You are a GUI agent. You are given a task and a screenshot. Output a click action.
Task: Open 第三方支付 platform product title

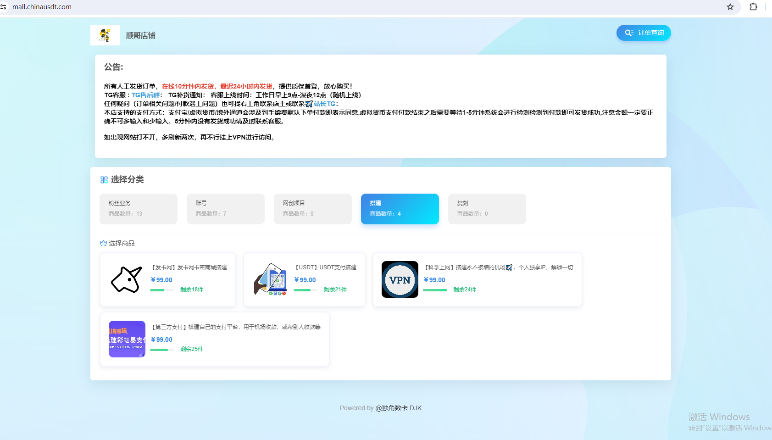(x=236, y=327)
